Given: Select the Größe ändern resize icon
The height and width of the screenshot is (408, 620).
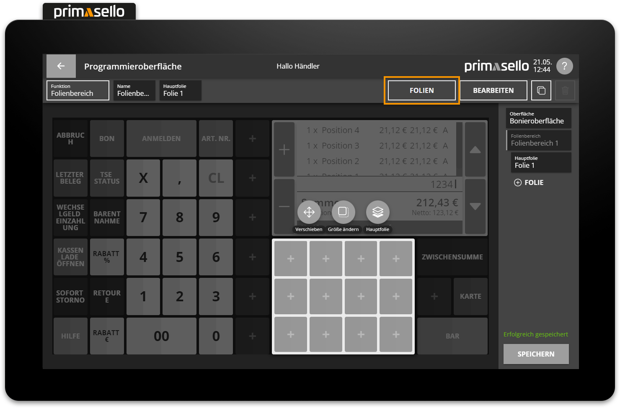Looking at the screenshot, I should (343, 212).
